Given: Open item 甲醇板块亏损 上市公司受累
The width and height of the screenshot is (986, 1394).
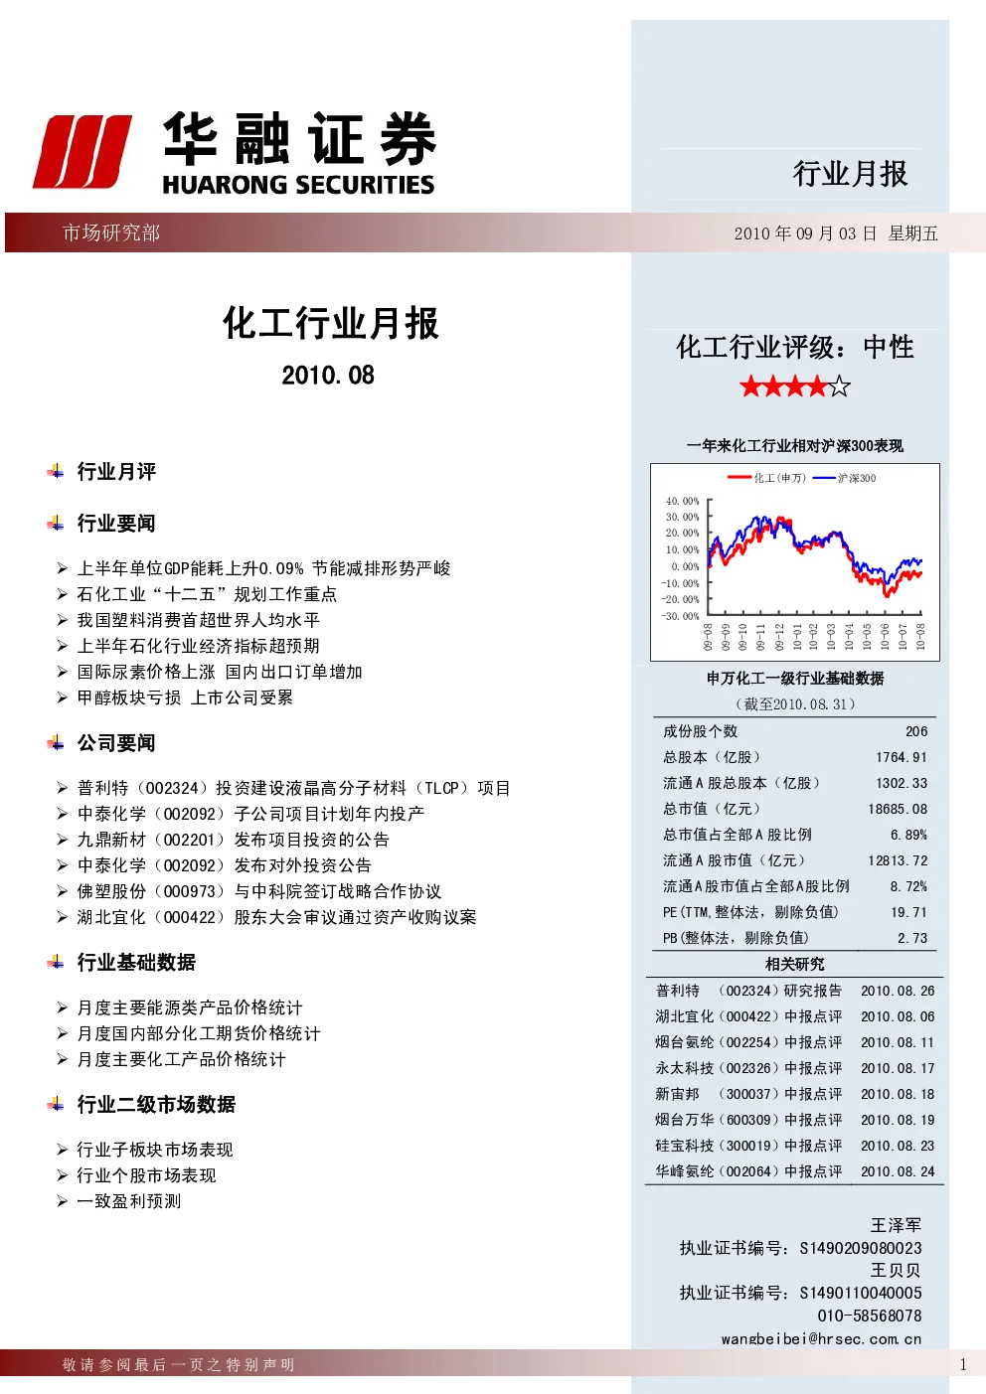Looking at the screenshot, I should [185, 697].
